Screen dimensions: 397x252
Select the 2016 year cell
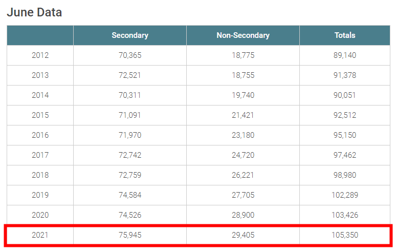click(x=40, y=135)
